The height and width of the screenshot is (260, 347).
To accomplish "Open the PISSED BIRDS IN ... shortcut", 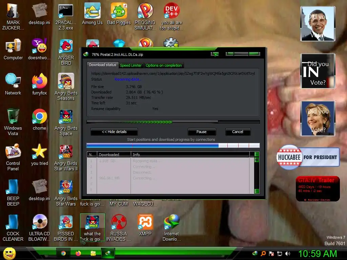I will [66, 228].
